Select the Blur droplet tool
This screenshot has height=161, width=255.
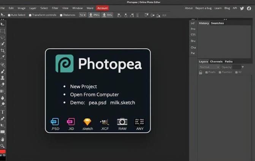(x=2, y=98)
